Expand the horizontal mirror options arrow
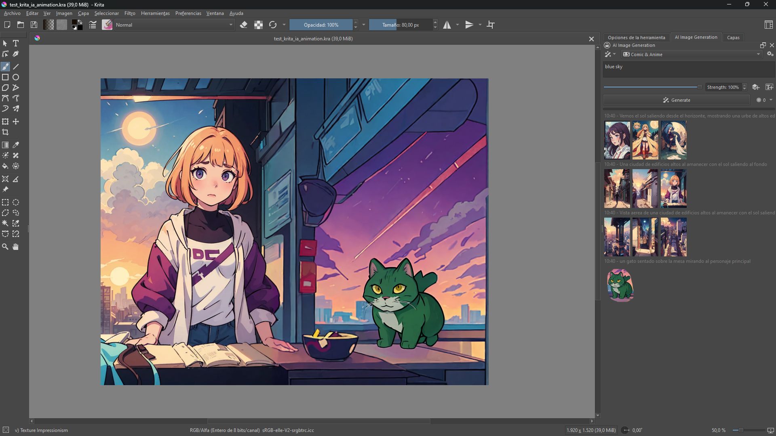This screenshot has height=436, width=776. [x=458, y=25]
